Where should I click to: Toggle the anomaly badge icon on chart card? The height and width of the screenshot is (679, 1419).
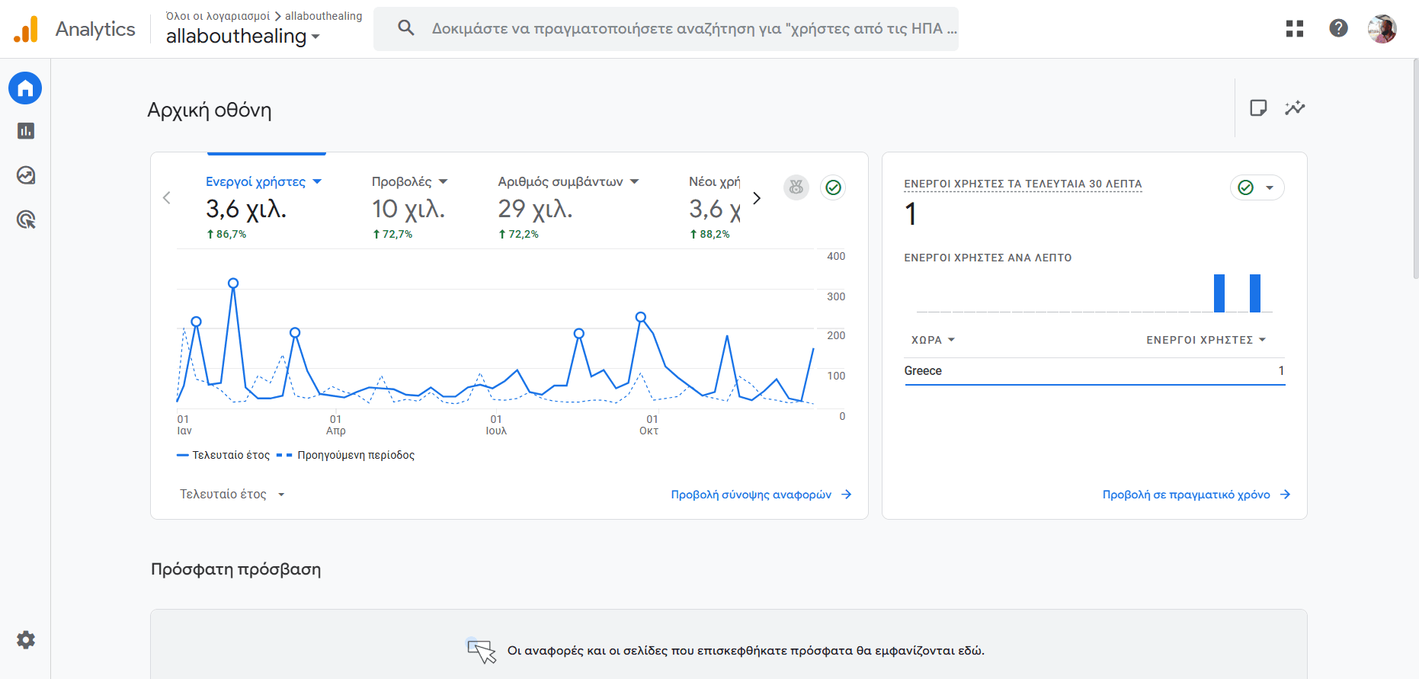point(796,187)
